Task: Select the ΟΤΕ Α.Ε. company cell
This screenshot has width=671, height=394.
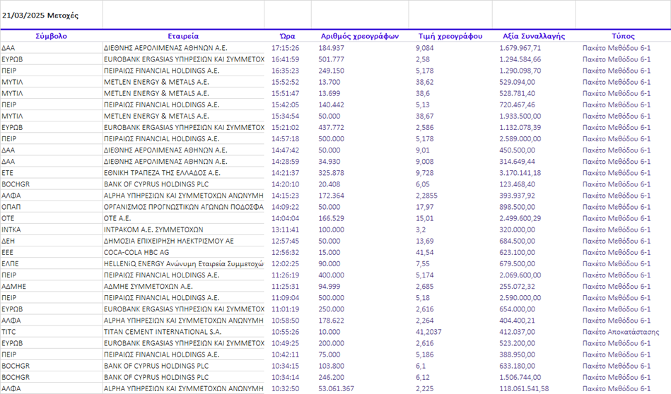Action: 119,218
